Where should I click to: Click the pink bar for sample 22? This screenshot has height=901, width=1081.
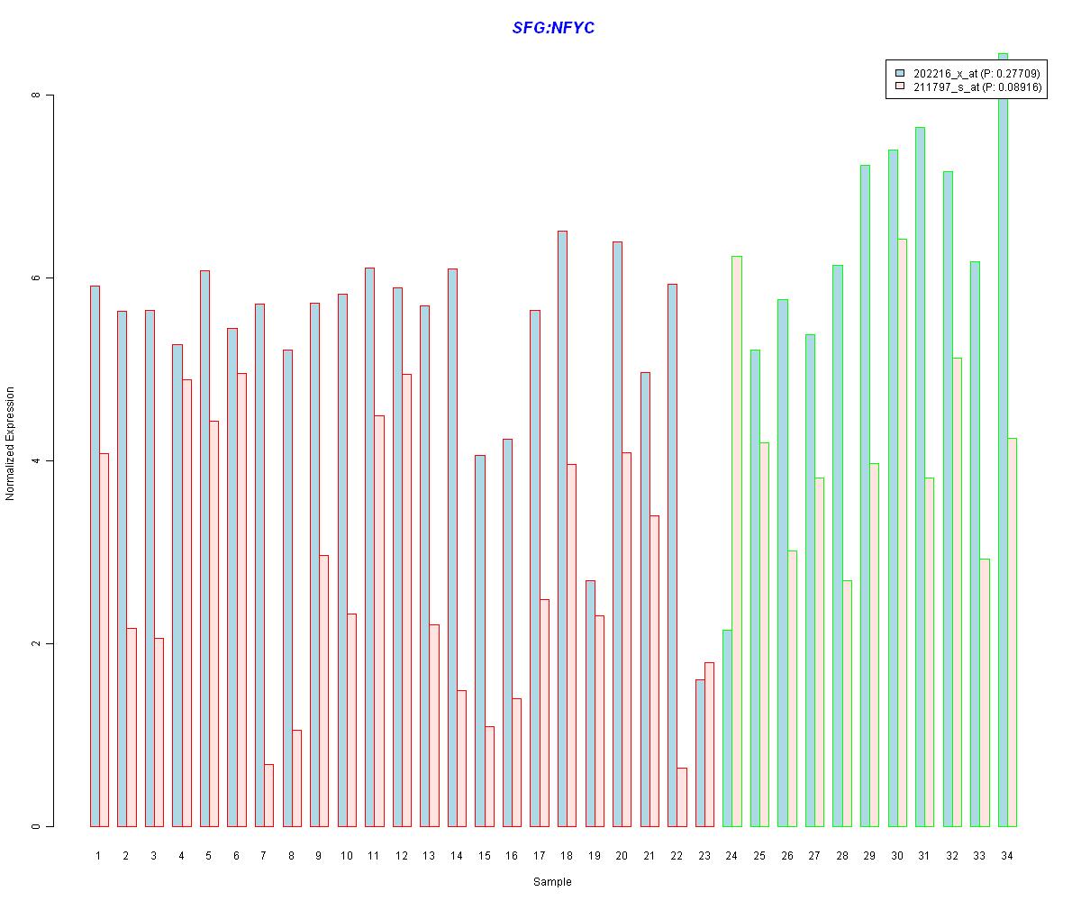click(681, 797)
